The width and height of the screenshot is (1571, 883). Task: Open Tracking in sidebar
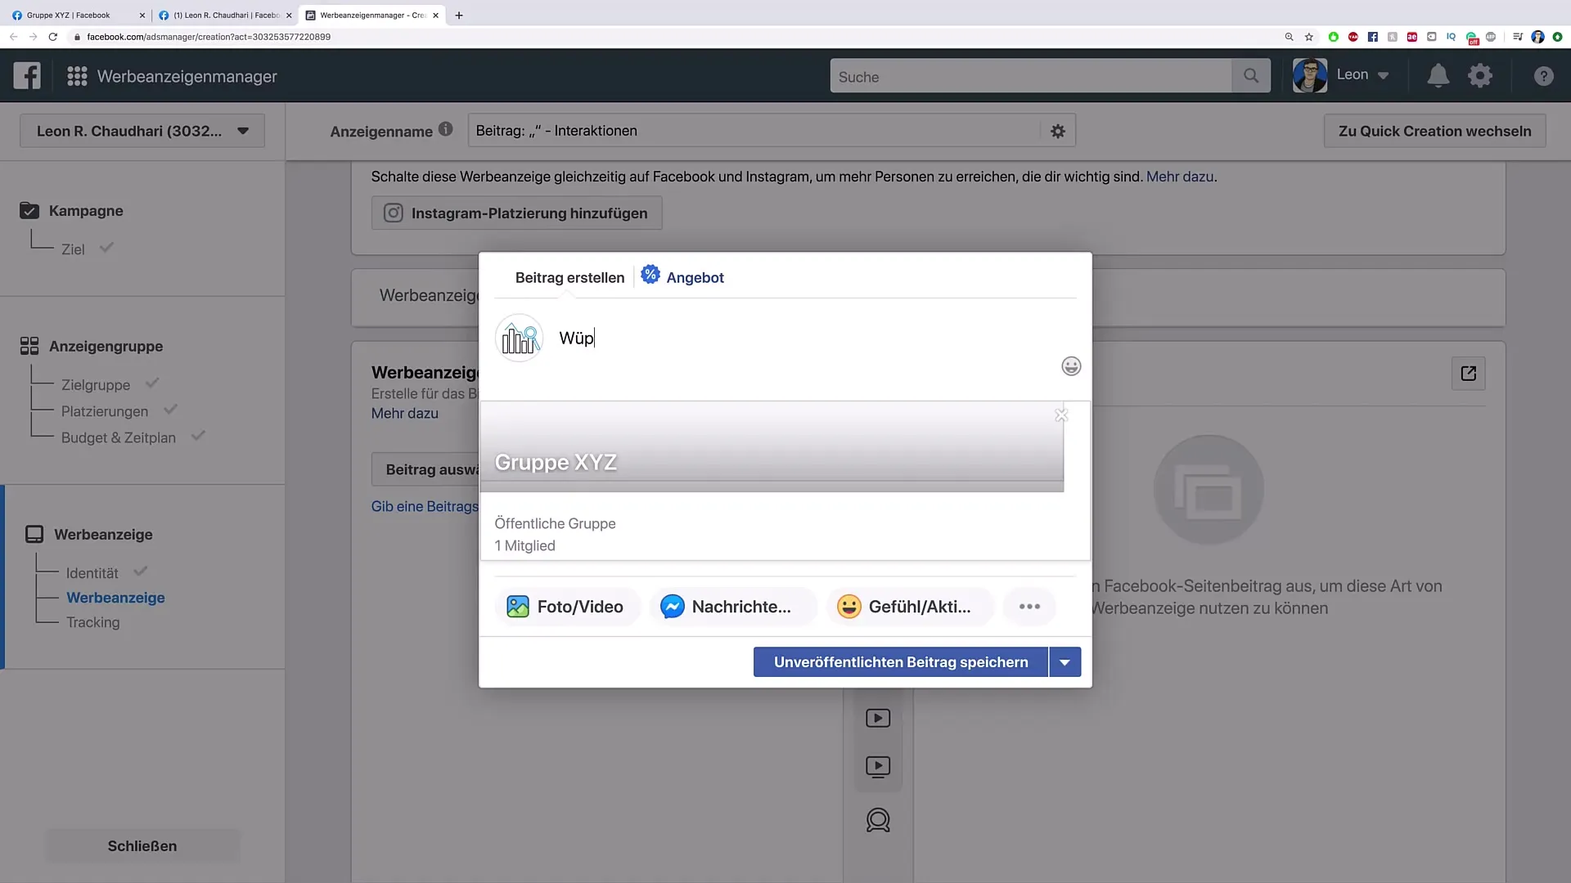(93, 622)
